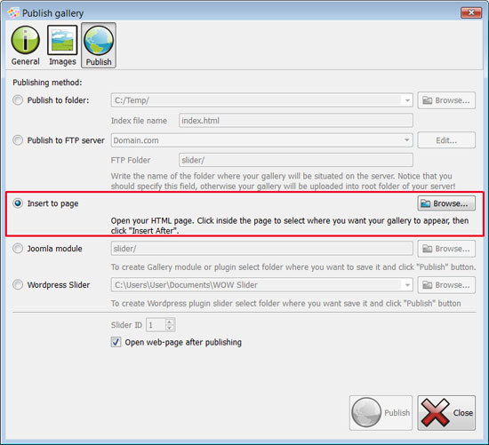489x445 pixels.
Task: Toggle Open web-page after publishing checkbox
Action: click(116, 342)
